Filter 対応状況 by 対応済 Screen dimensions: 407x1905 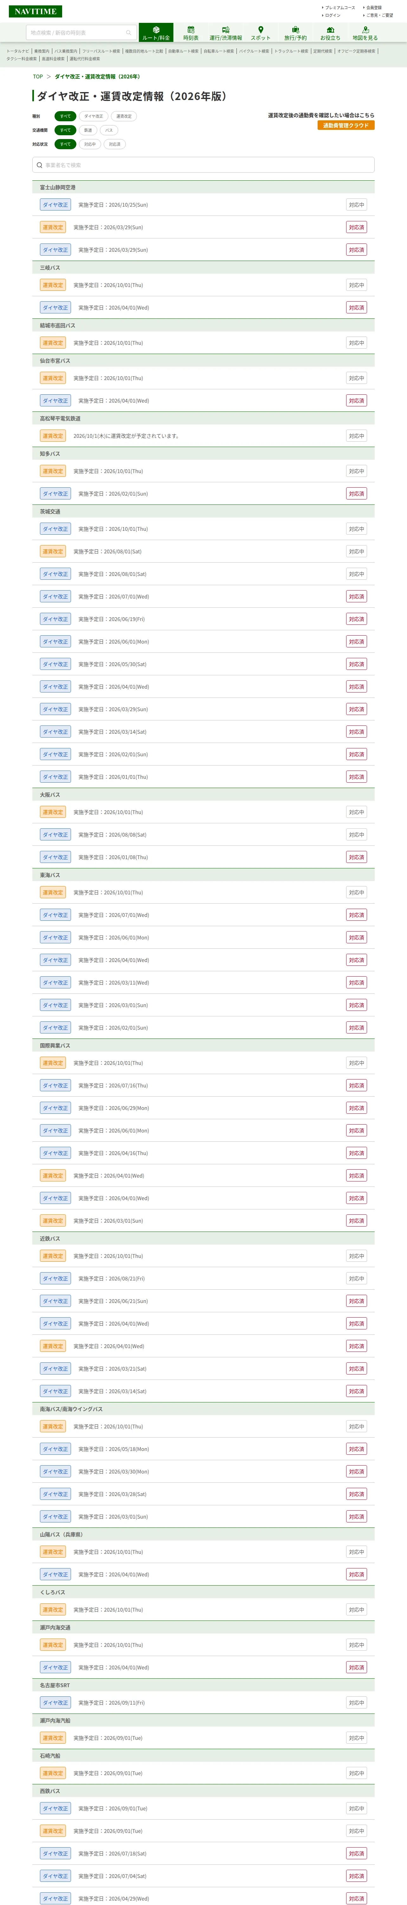(114, 144)
